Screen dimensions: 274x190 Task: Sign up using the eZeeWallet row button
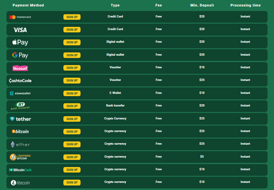tap(72, 93)
